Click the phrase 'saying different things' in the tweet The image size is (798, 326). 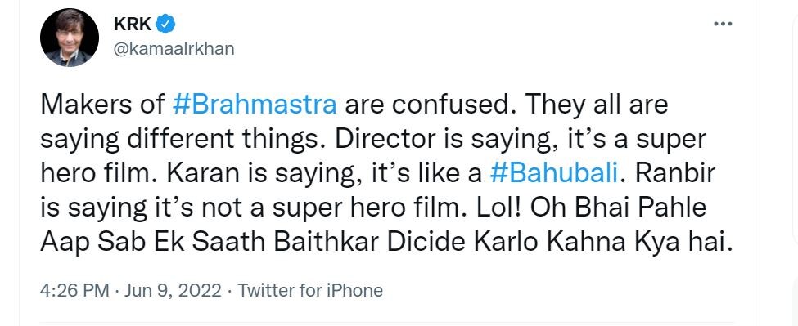click(182, 141)
